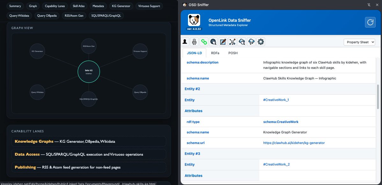Switch to the POSH tab

(x=233, y=53)
